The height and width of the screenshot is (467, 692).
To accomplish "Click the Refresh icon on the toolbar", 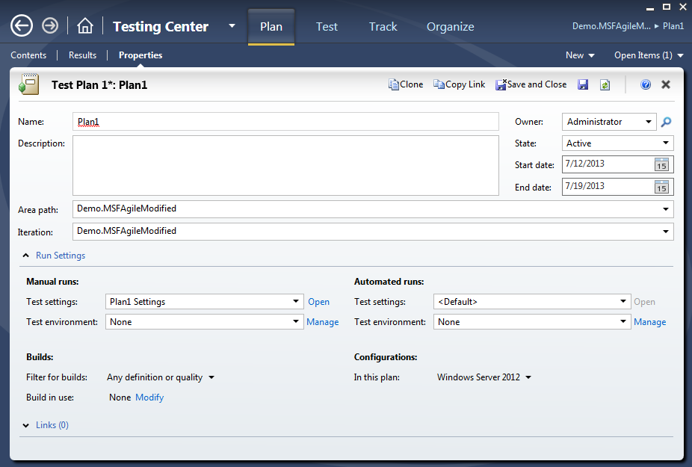I will (605, 84).
